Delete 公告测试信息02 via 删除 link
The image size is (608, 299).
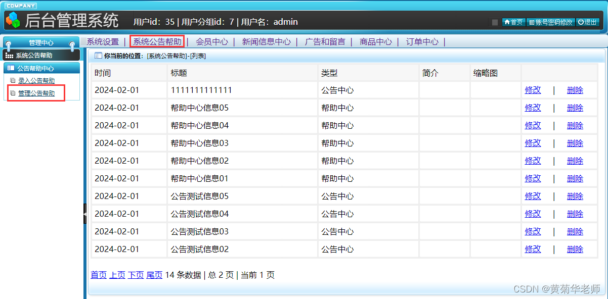pos(575,250)
